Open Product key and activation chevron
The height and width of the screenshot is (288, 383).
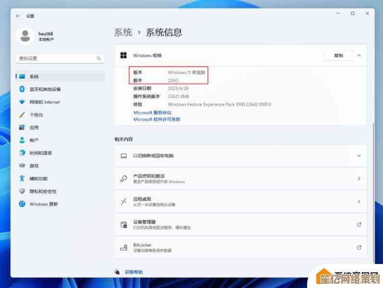(x=359, y=179)
